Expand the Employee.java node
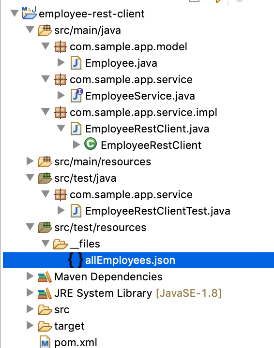This screenshot has width=274, height=348. pos(61,62)
